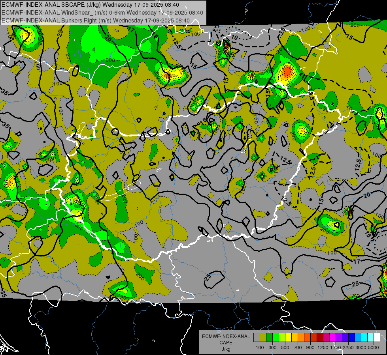Click the 1750 legend scale value
The height and width of the screenshot is (355, 387).
pyautogui.click(x=336, y=348)
